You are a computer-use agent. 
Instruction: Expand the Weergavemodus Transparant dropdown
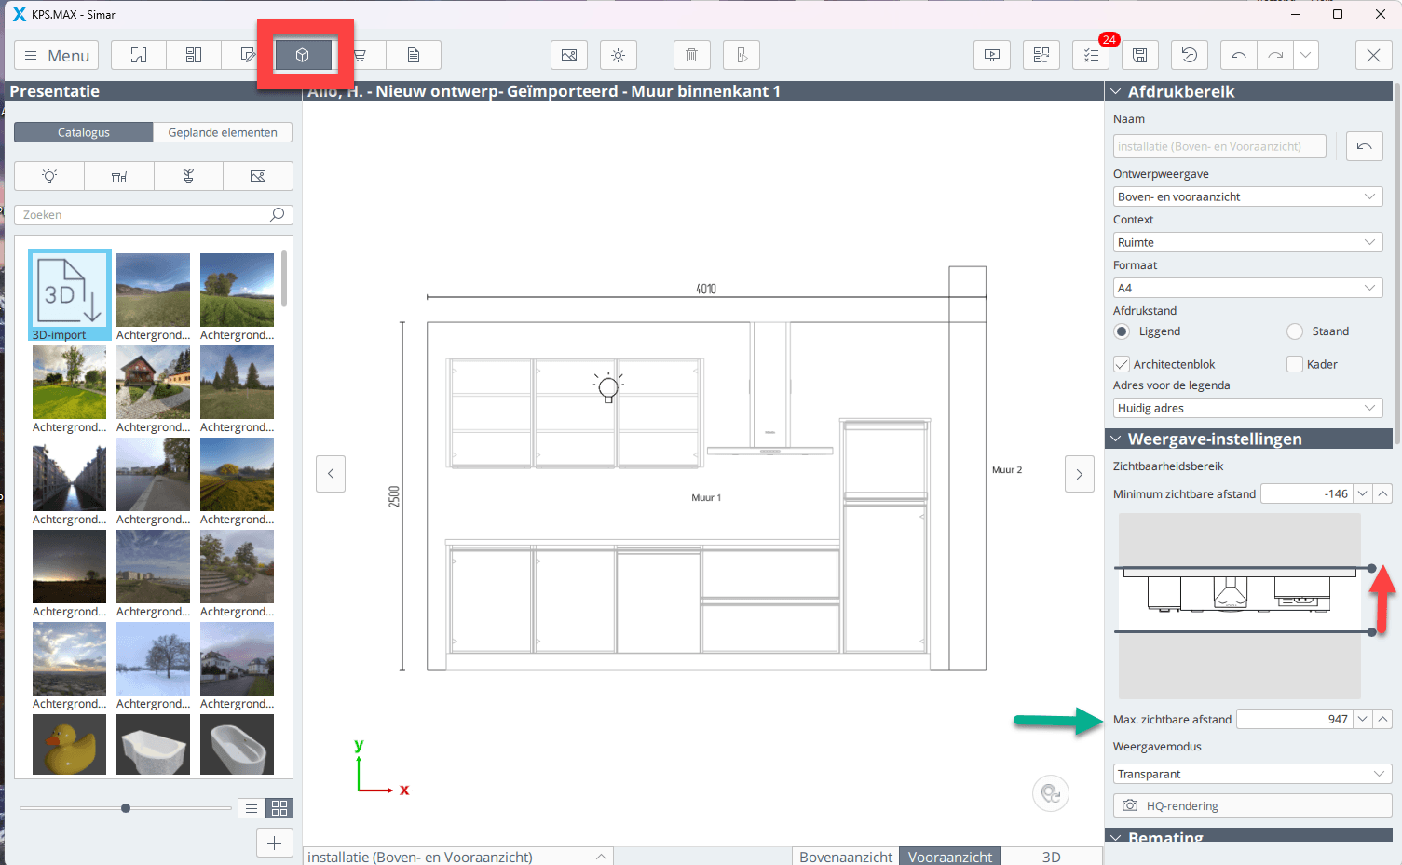[x=1251, y=774]
